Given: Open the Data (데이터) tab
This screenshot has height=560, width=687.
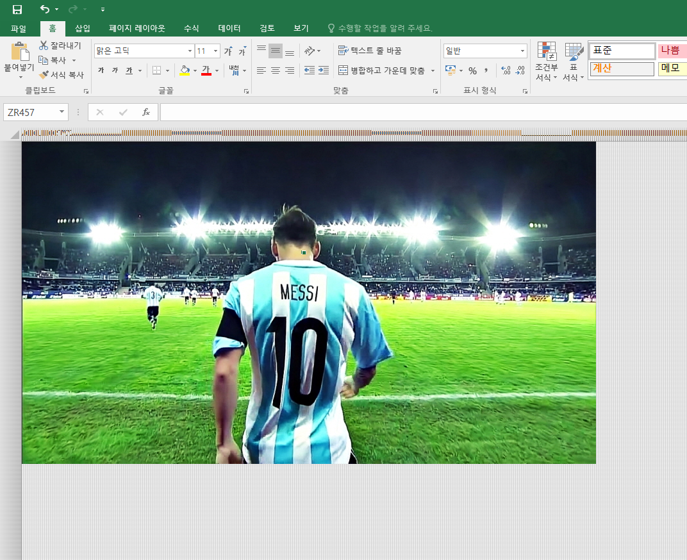Looking at the screenshot, I should click(x=229, y=28).
